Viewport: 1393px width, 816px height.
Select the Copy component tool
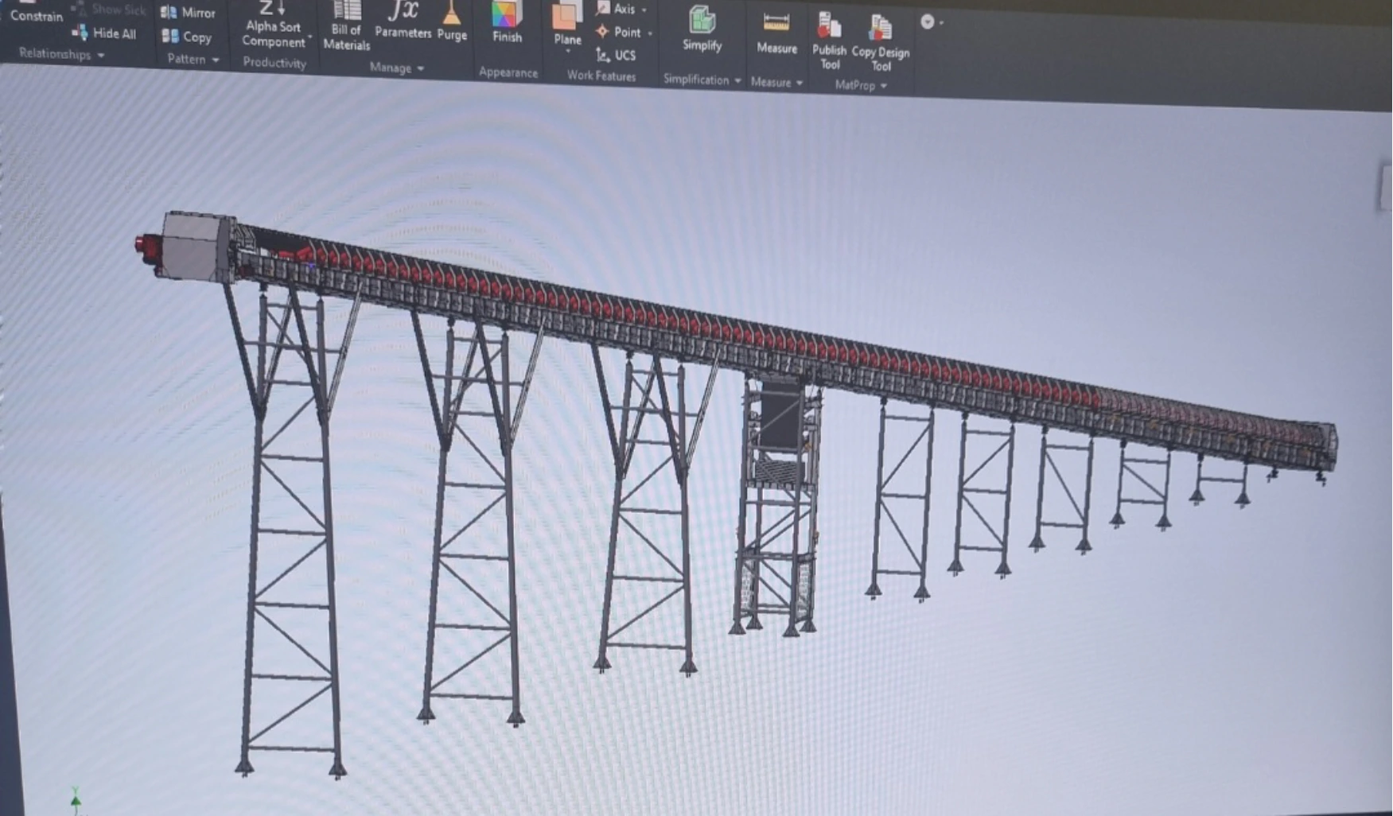click(186, 37)
